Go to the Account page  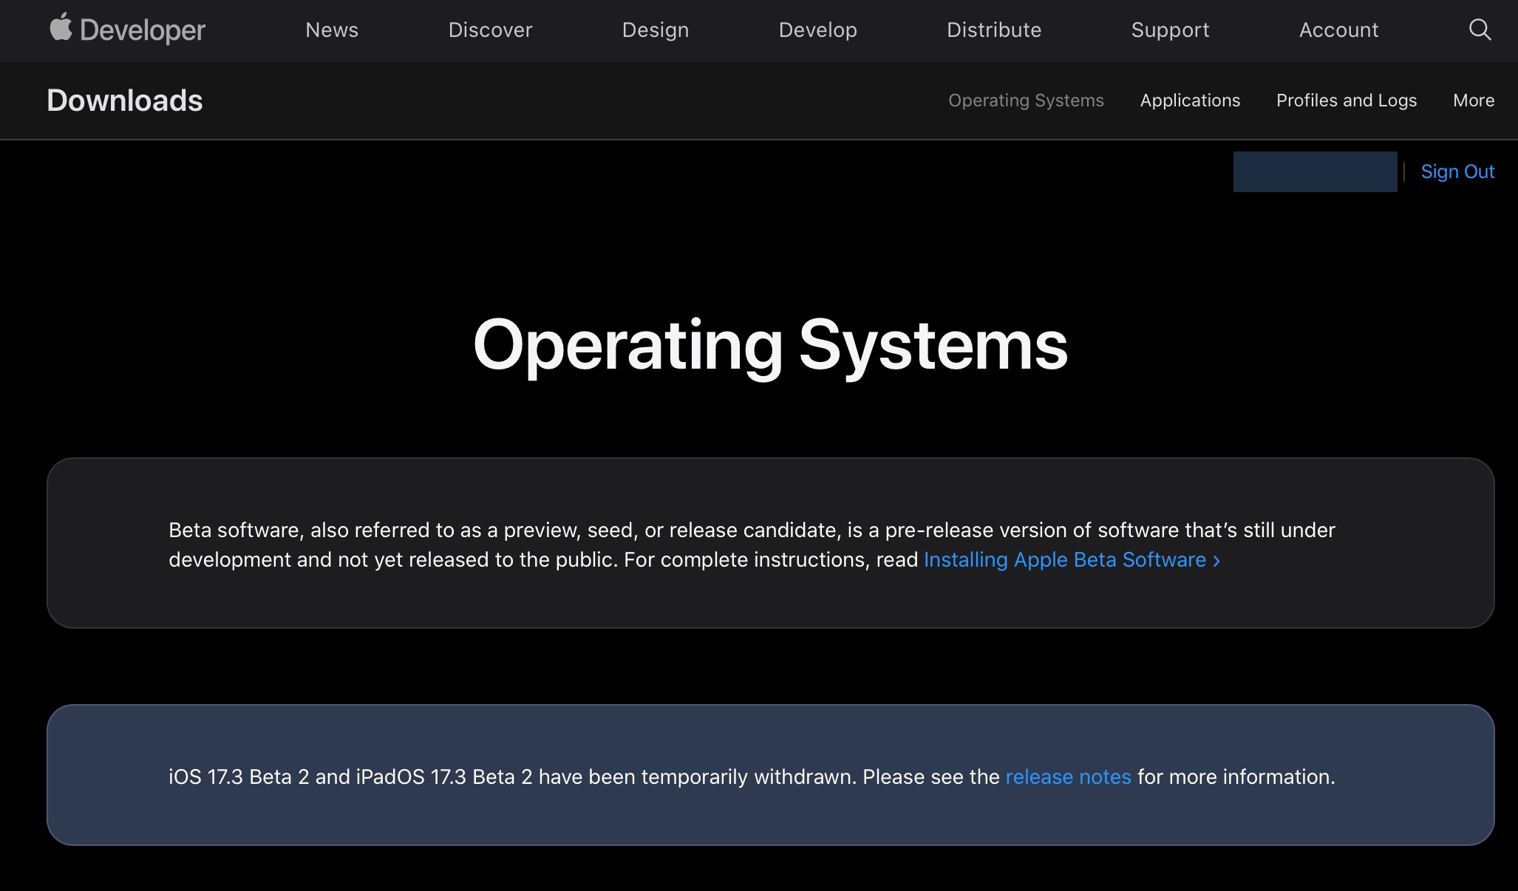pos(1338,30)
